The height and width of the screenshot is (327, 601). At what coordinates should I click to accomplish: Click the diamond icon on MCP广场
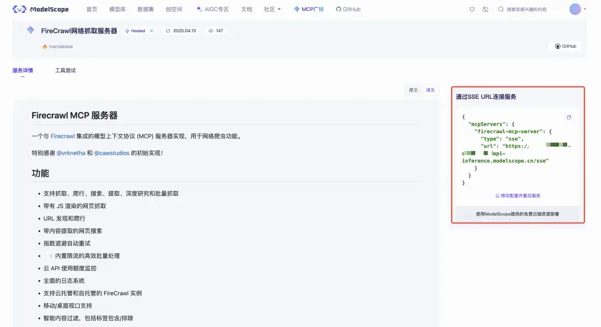click(x=297, y=9)
